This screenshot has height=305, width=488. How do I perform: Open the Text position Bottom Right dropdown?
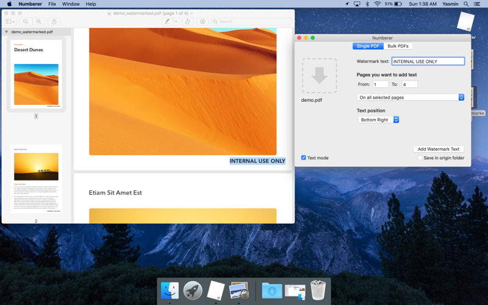(379, 120)
